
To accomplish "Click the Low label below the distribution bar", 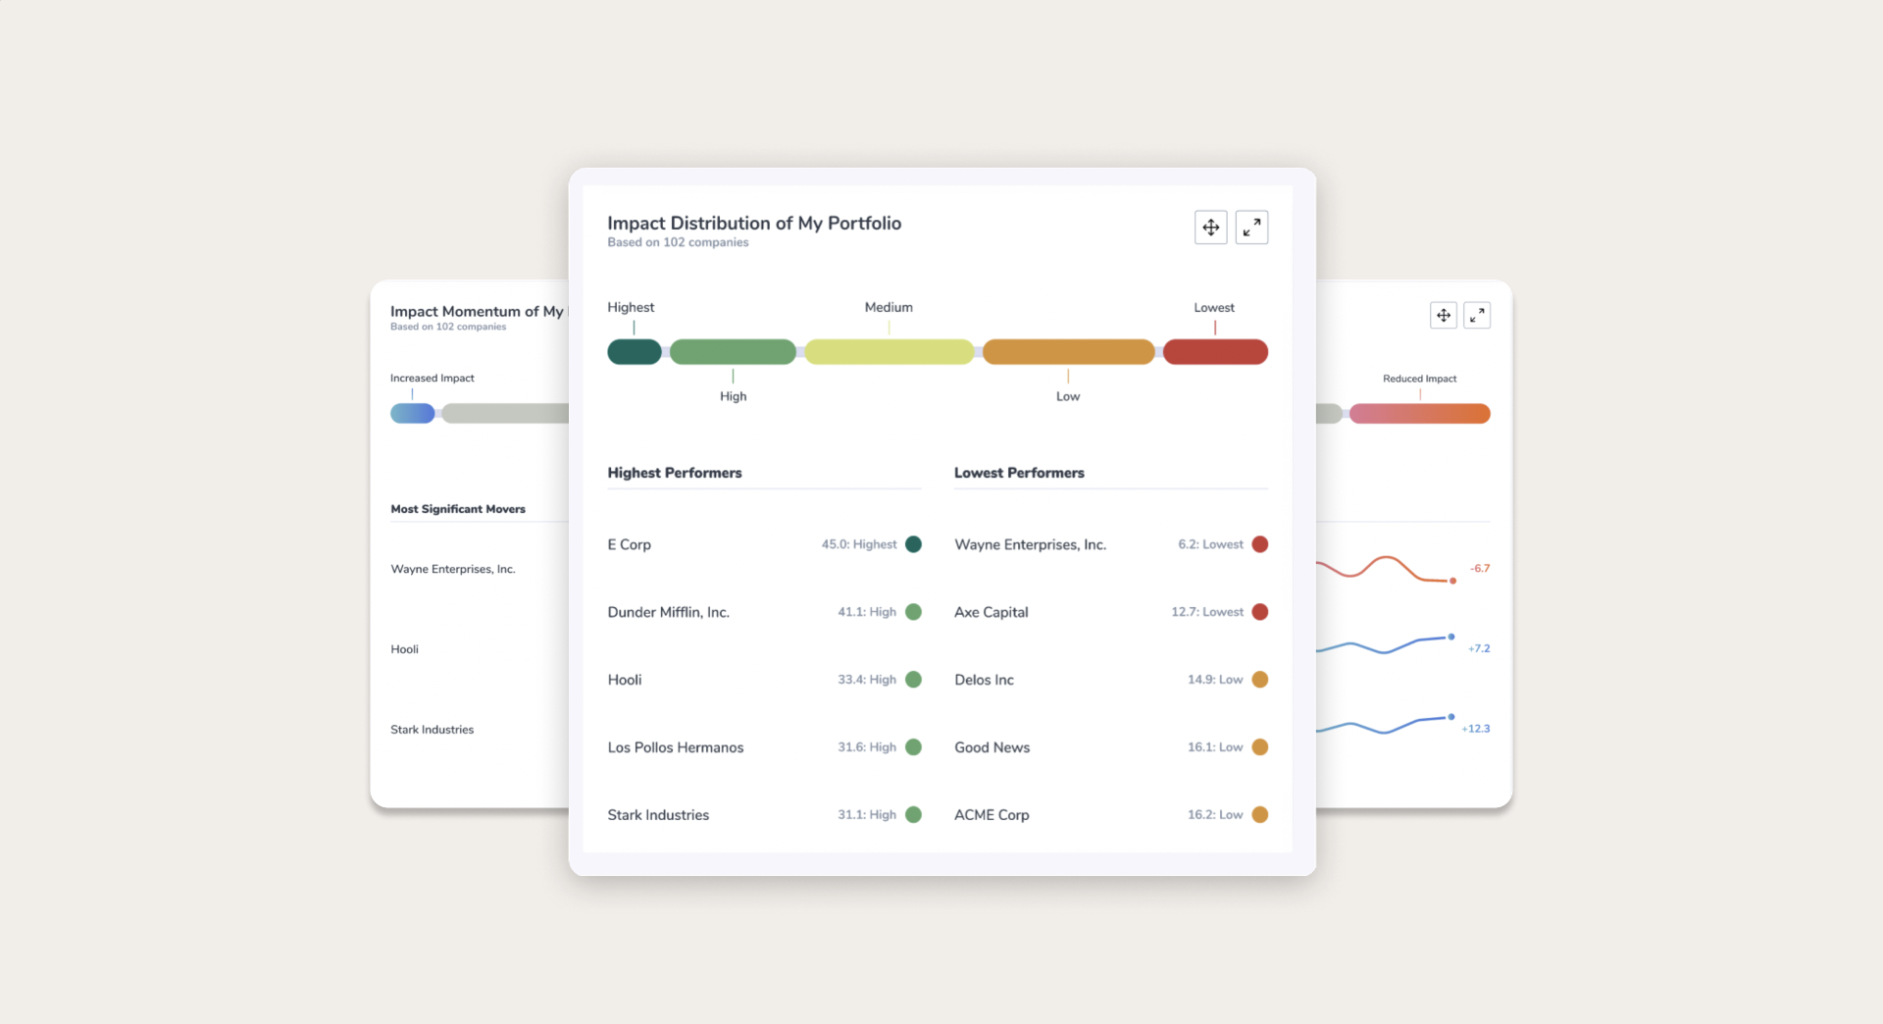I will pyautogui.click(x=1068, y=396).
